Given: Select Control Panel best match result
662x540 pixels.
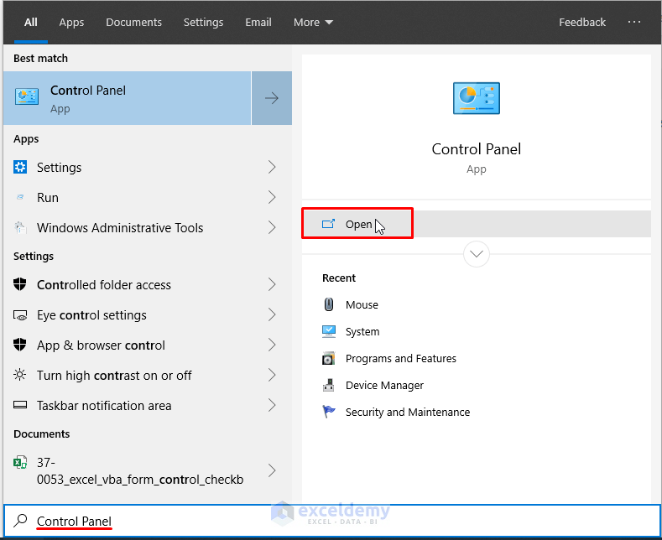Looking at the screenshot, I should pyautogui.click(x=127, y=98).
